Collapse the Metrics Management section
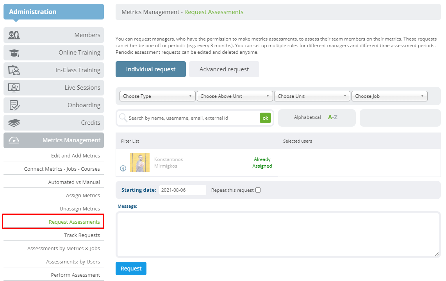The width and height of the screenshot is (446, 281). tap(54, 140)
